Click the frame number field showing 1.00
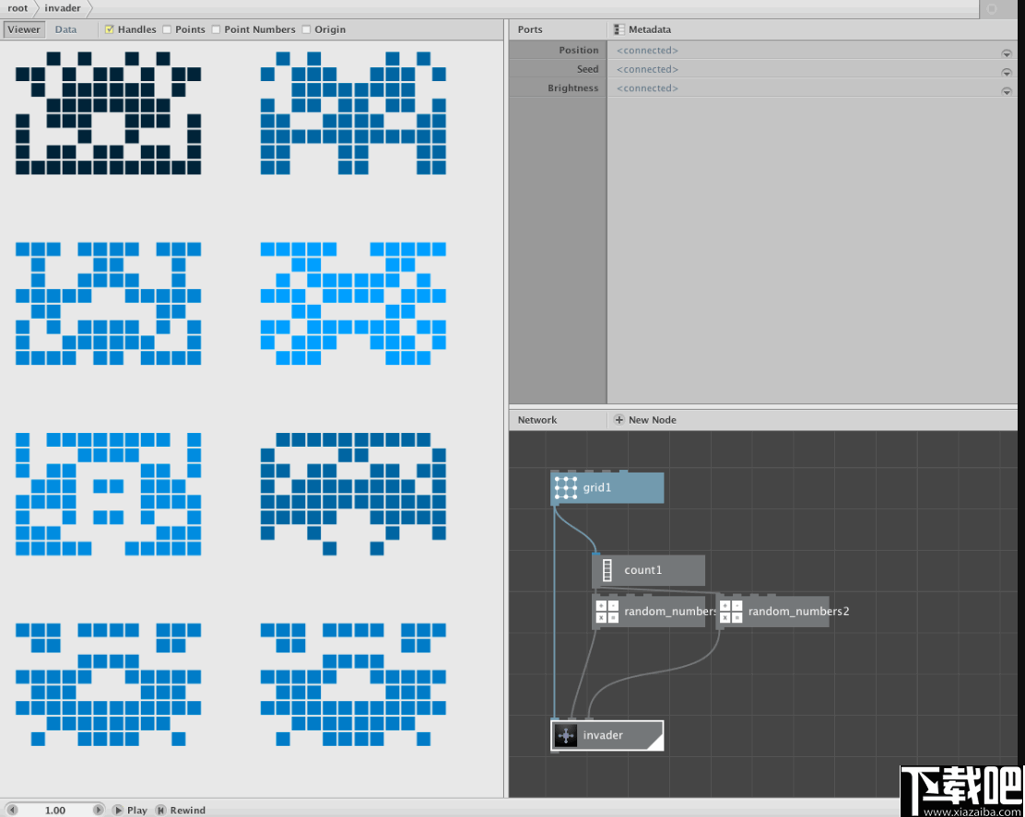1025x817 pixels. coord(57,810)
